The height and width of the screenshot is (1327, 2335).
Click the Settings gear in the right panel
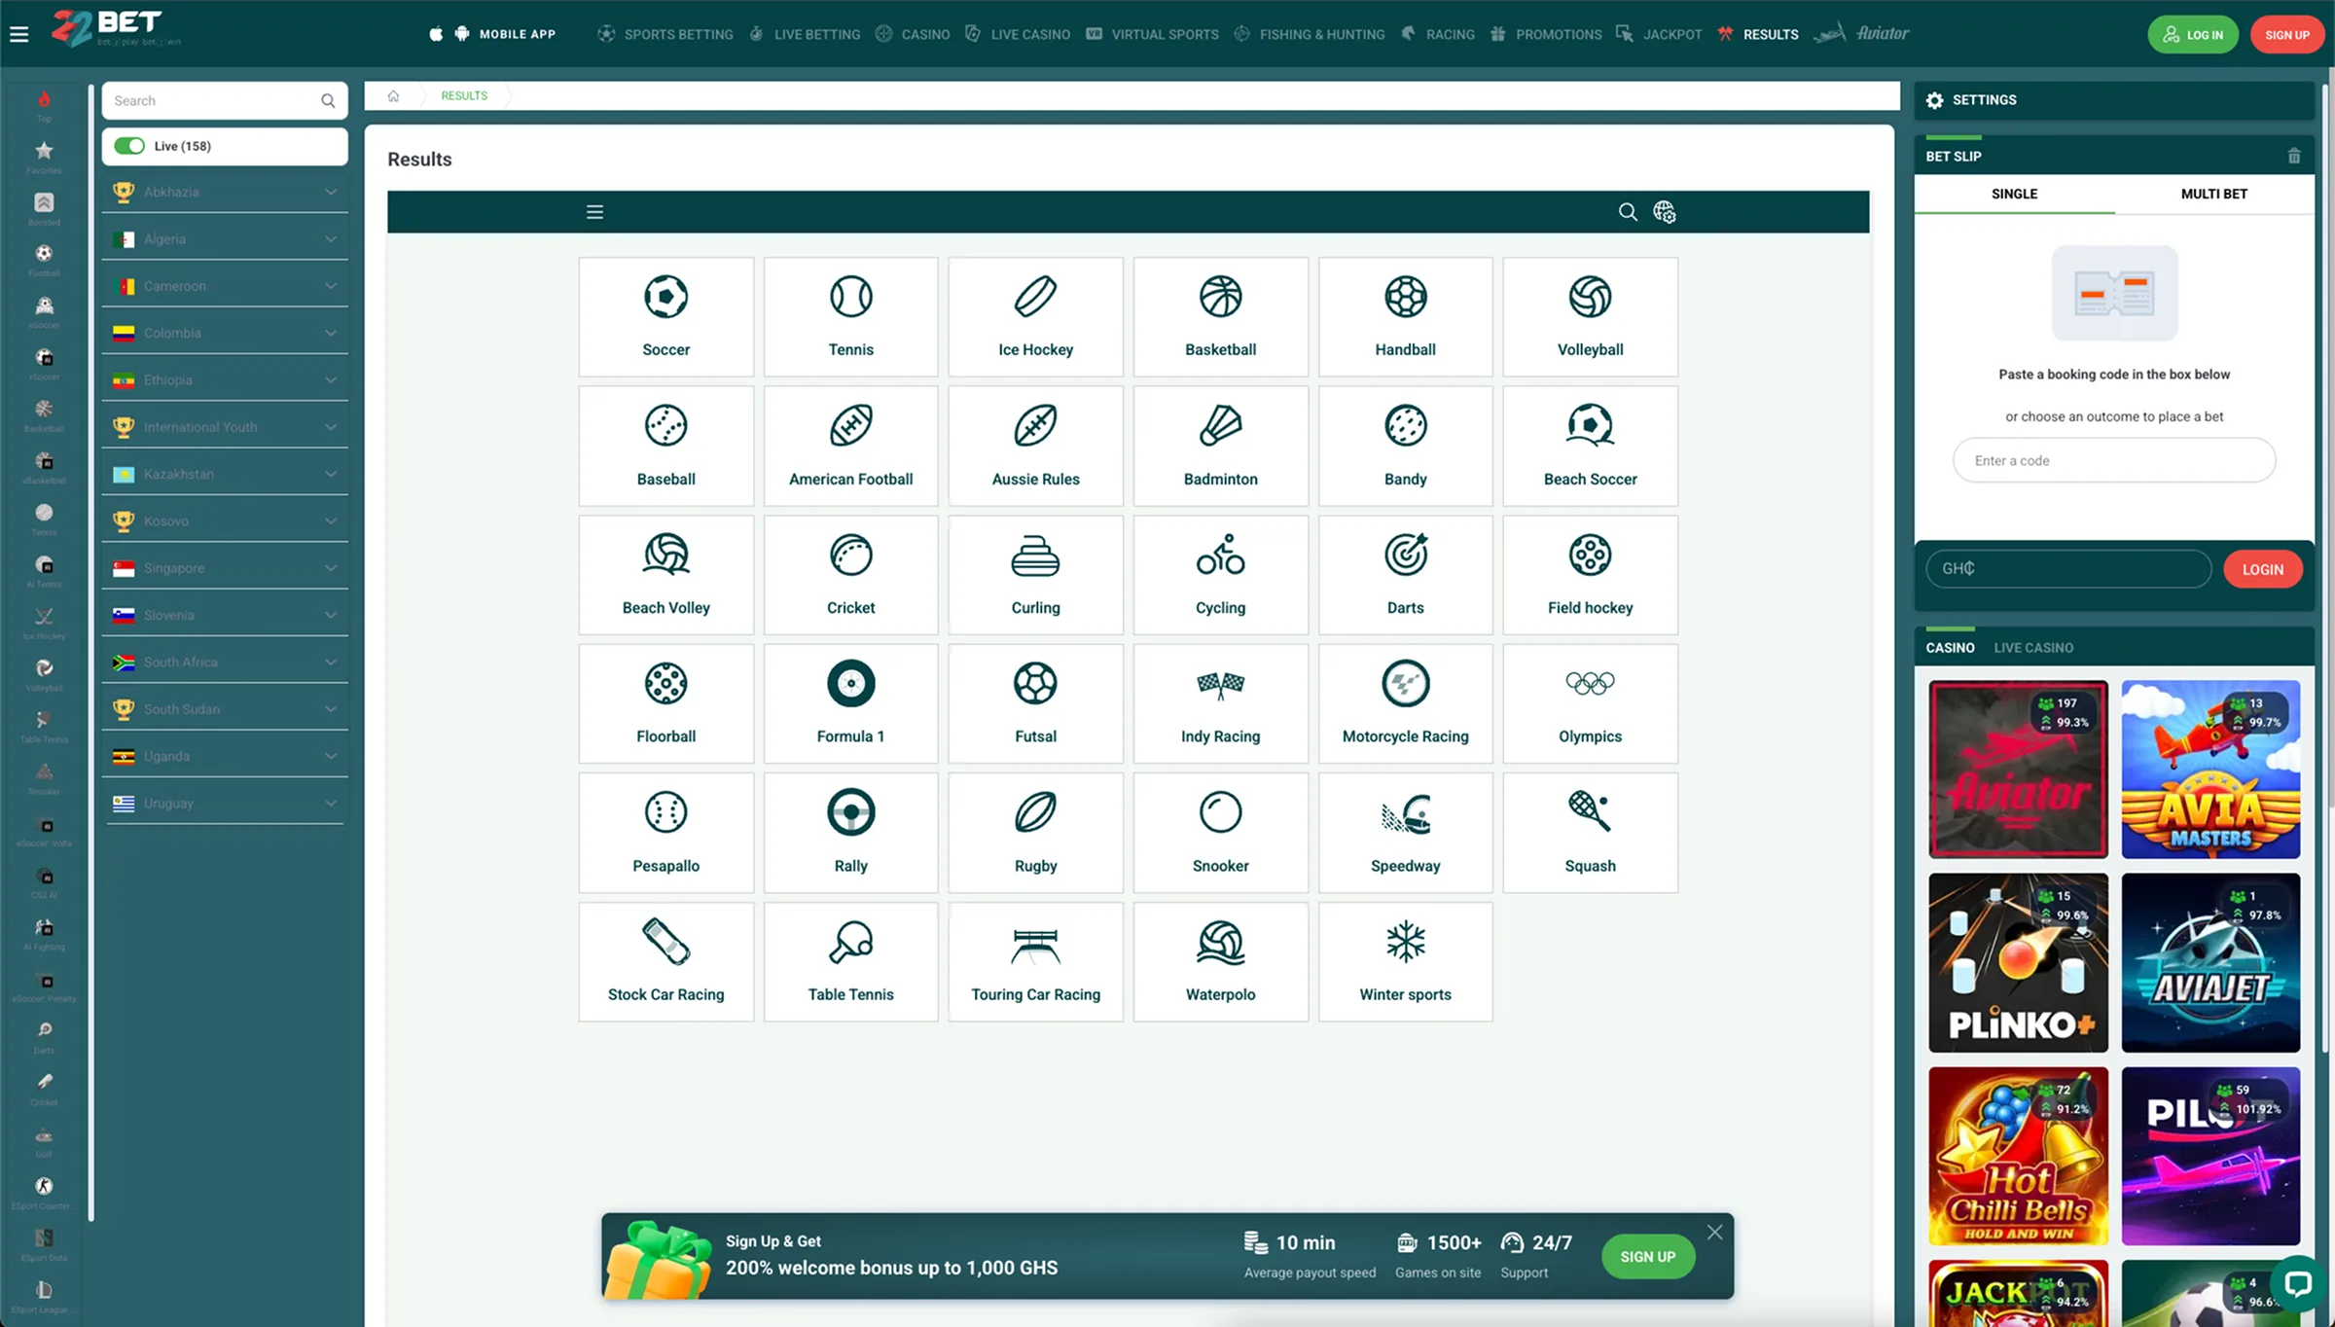[1934, 99]
